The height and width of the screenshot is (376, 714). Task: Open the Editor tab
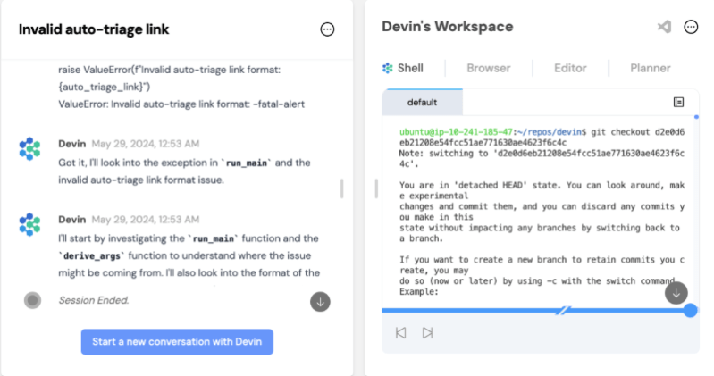(570, 68)
